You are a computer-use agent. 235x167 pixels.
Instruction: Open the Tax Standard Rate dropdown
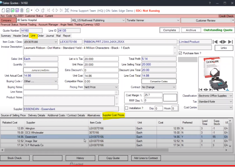(x=231, y=101)
